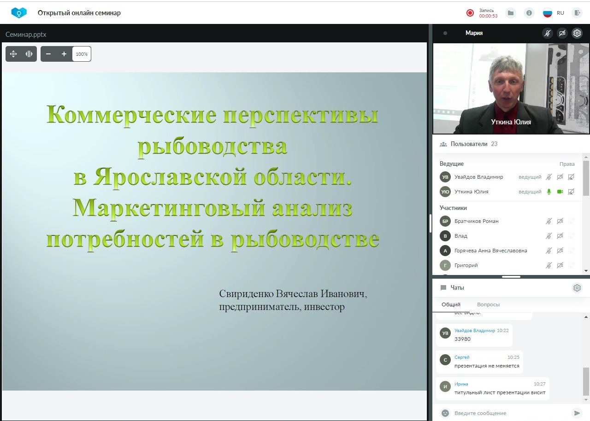The image size is (590, 421).
Task: Click the С avatar of Сергей in chat
Action: pos(445,360)
